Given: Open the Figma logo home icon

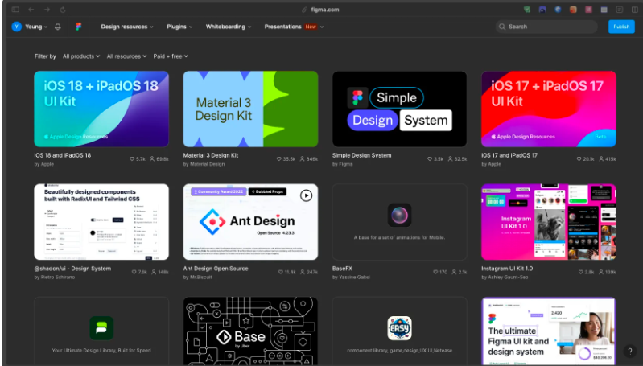Looking at the screenshot, I should point(78,27).
